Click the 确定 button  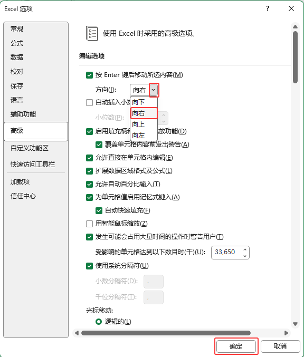tap(236, 346)
